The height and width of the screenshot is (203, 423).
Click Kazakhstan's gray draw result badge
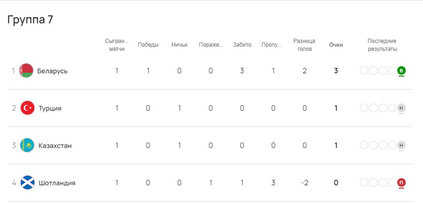(x=401, y=146)
